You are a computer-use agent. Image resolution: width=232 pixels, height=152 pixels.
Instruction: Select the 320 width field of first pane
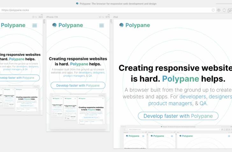(40, 17)
